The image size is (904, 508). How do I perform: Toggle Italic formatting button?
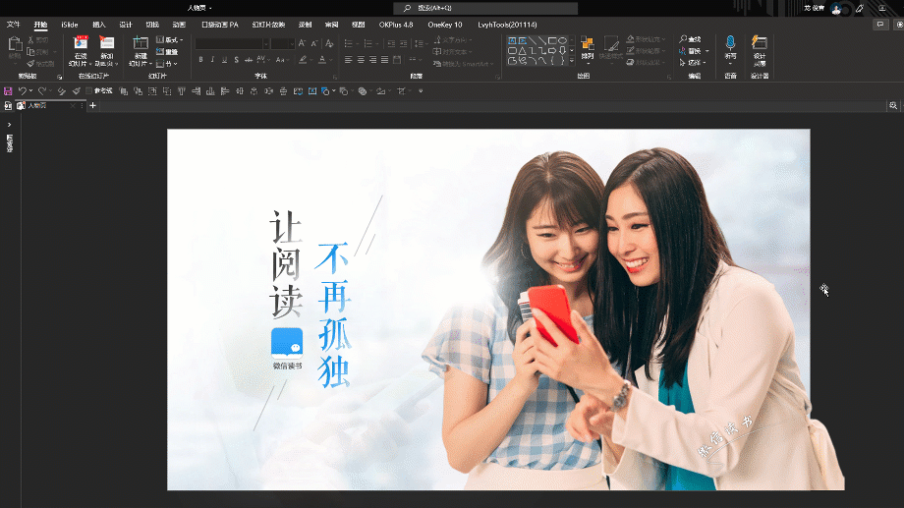pos(212,60)
